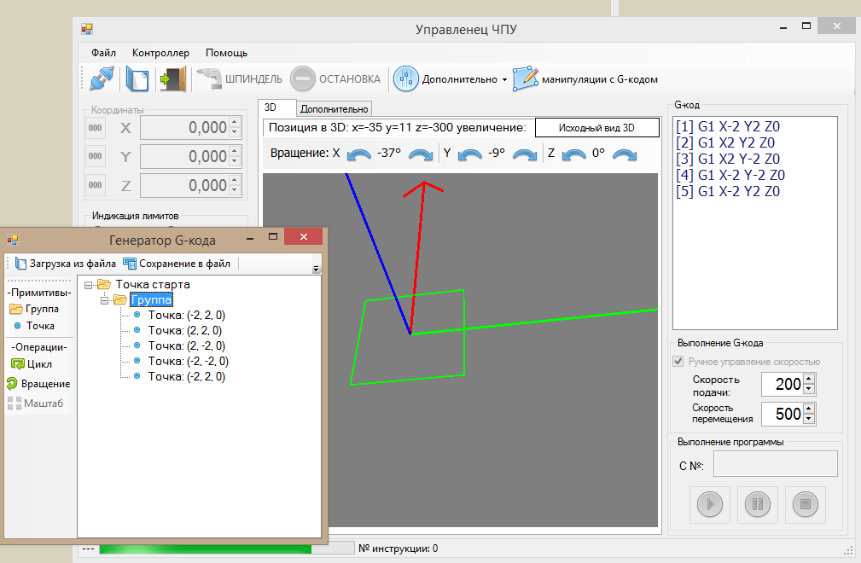Click the ОСТАНОВКА stop button
The height and width of the screenshot is (563, 861).
pos(335,79)
